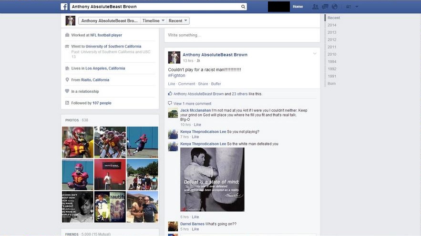Click the search magnifier icon
This screenshot has width=421, height=236.
(x=243, y=7)
